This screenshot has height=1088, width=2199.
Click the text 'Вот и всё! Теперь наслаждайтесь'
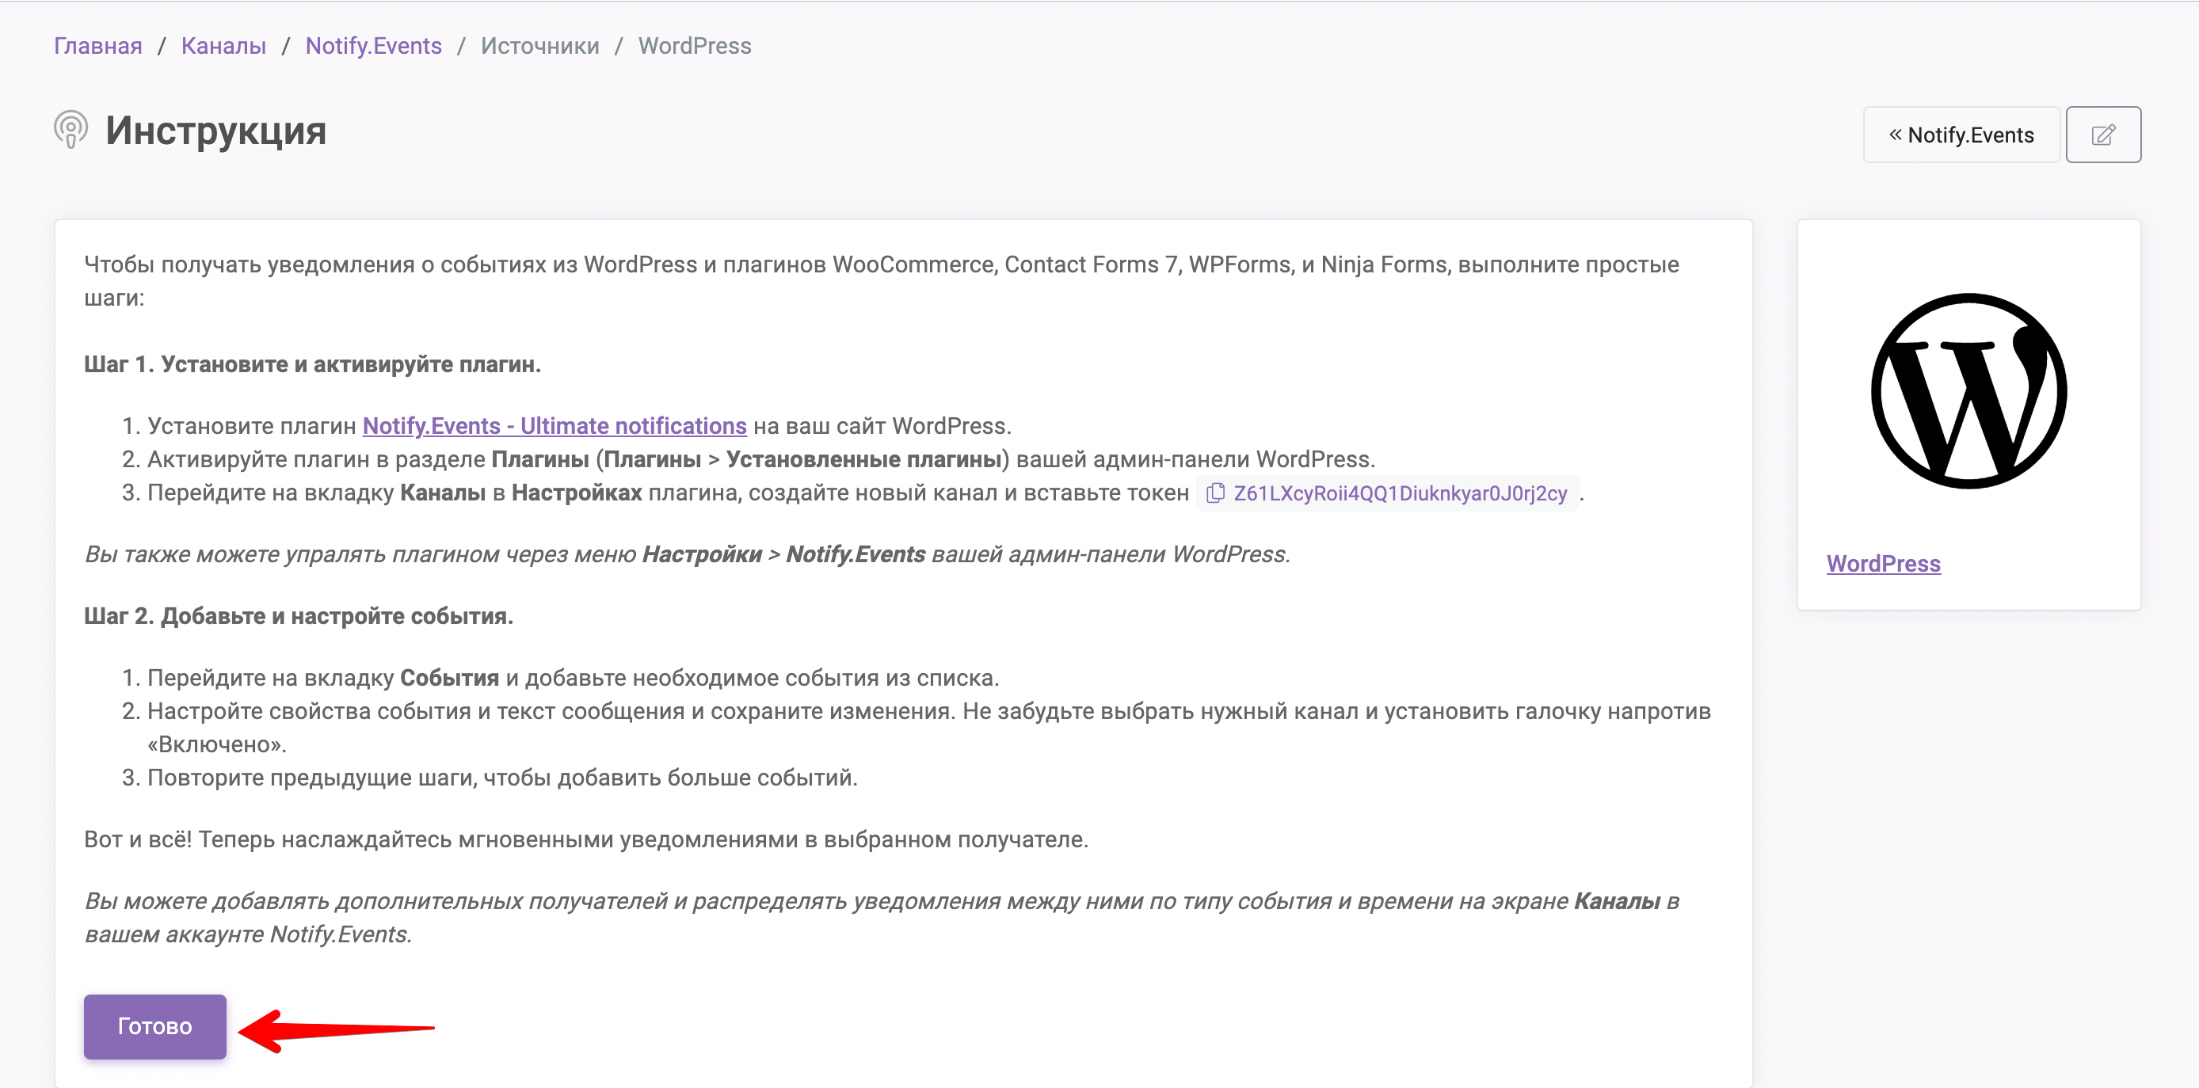pos(586,839)
